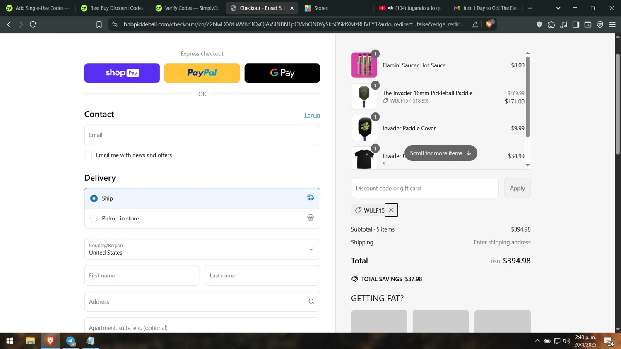Click Discount code or gift card field
621x349 pixels.
pyautogui.click(x=425, y=188)
